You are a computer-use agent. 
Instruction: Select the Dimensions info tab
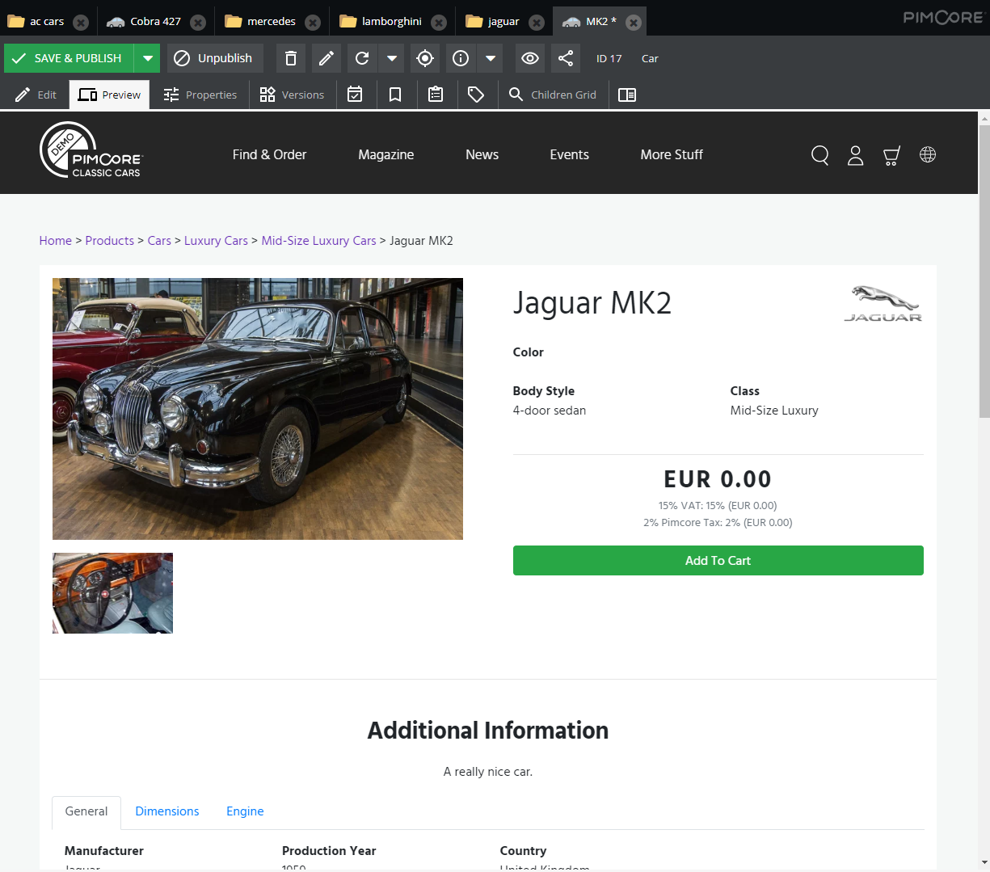pyautogui.click(x=167, y=811)
